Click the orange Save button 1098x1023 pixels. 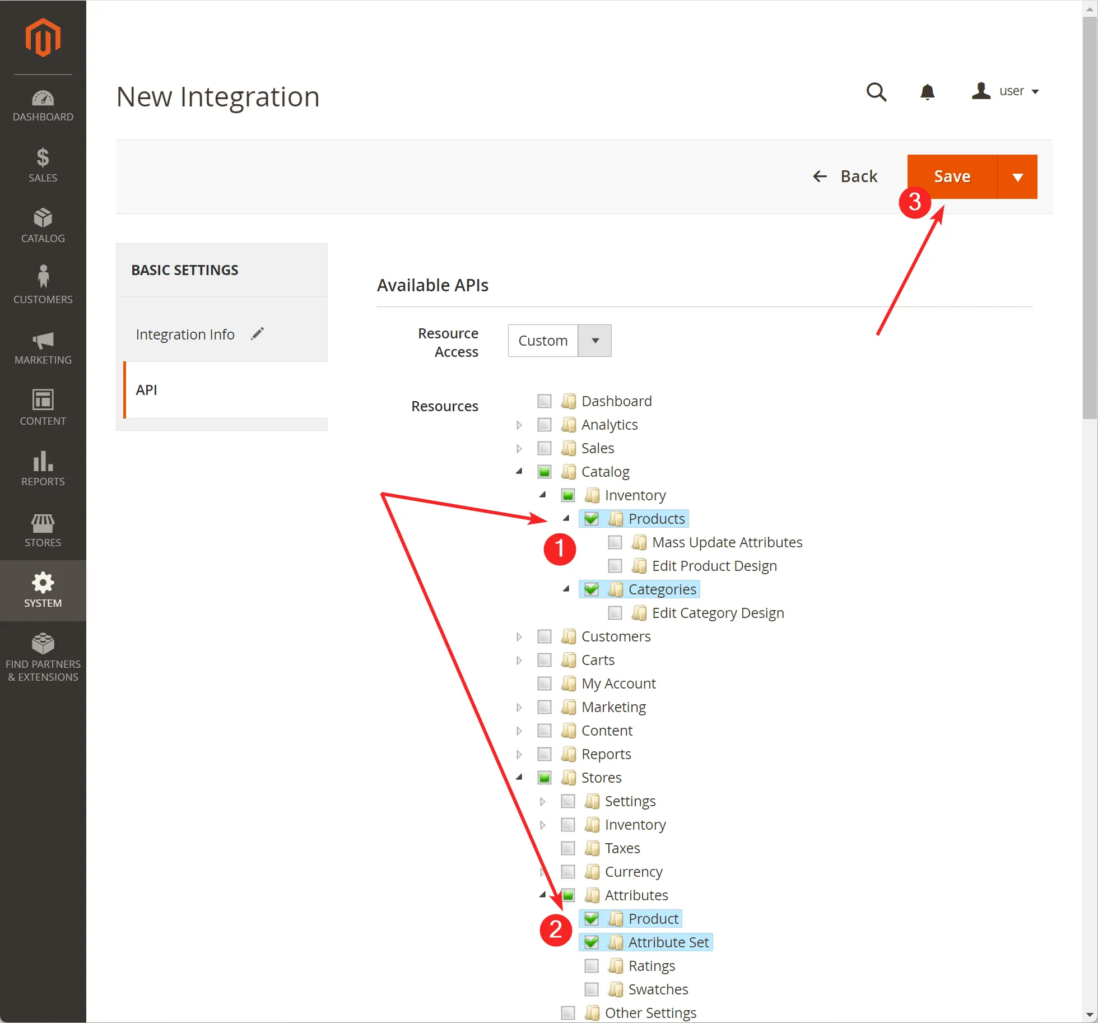pyautogui.click(x=952, y=177)
